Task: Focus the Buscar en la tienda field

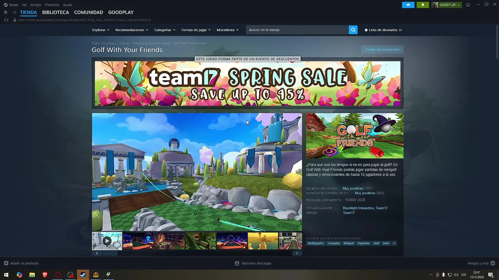Action: [x=297, y=30]
